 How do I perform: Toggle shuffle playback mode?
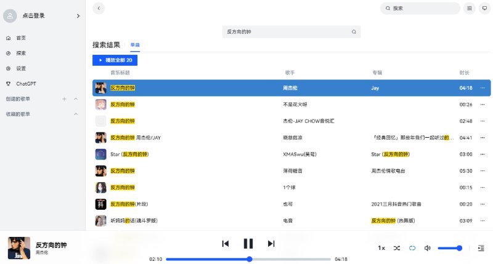397,248
